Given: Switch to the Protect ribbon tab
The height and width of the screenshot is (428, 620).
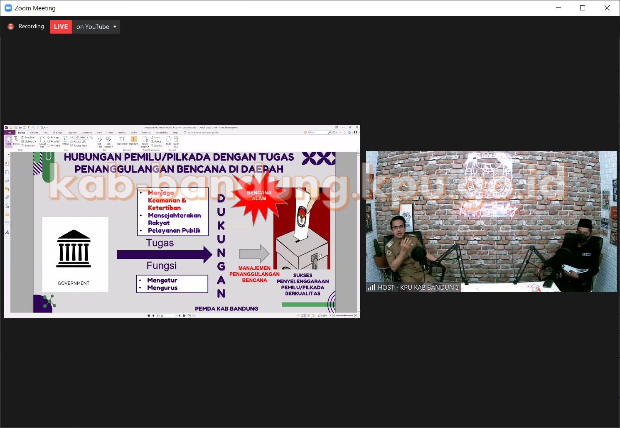Looking at the screenshot, I should click(121, 133).
